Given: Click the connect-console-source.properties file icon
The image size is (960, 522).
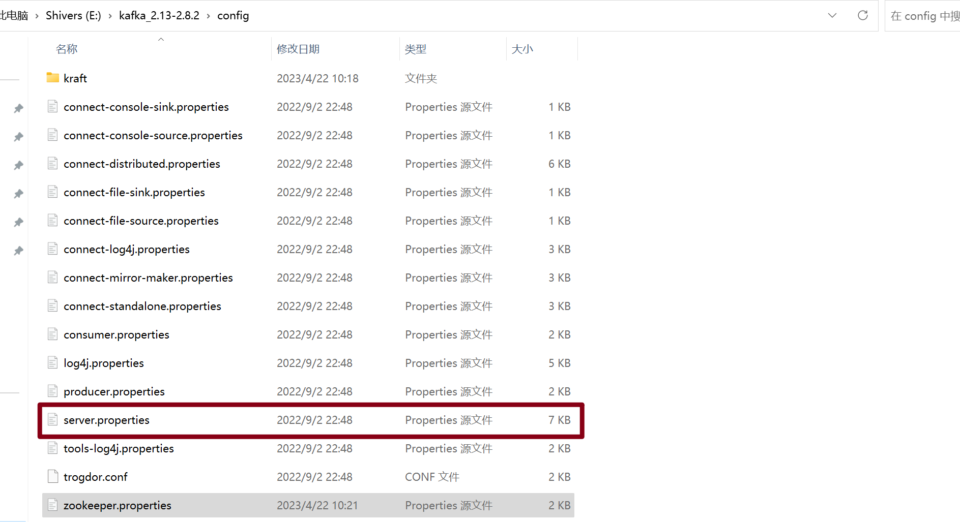Looking at the screenshot, I should coord(52,135).
